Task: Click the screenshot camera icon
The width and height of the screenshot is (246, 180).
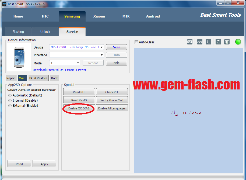Action: 190,42
